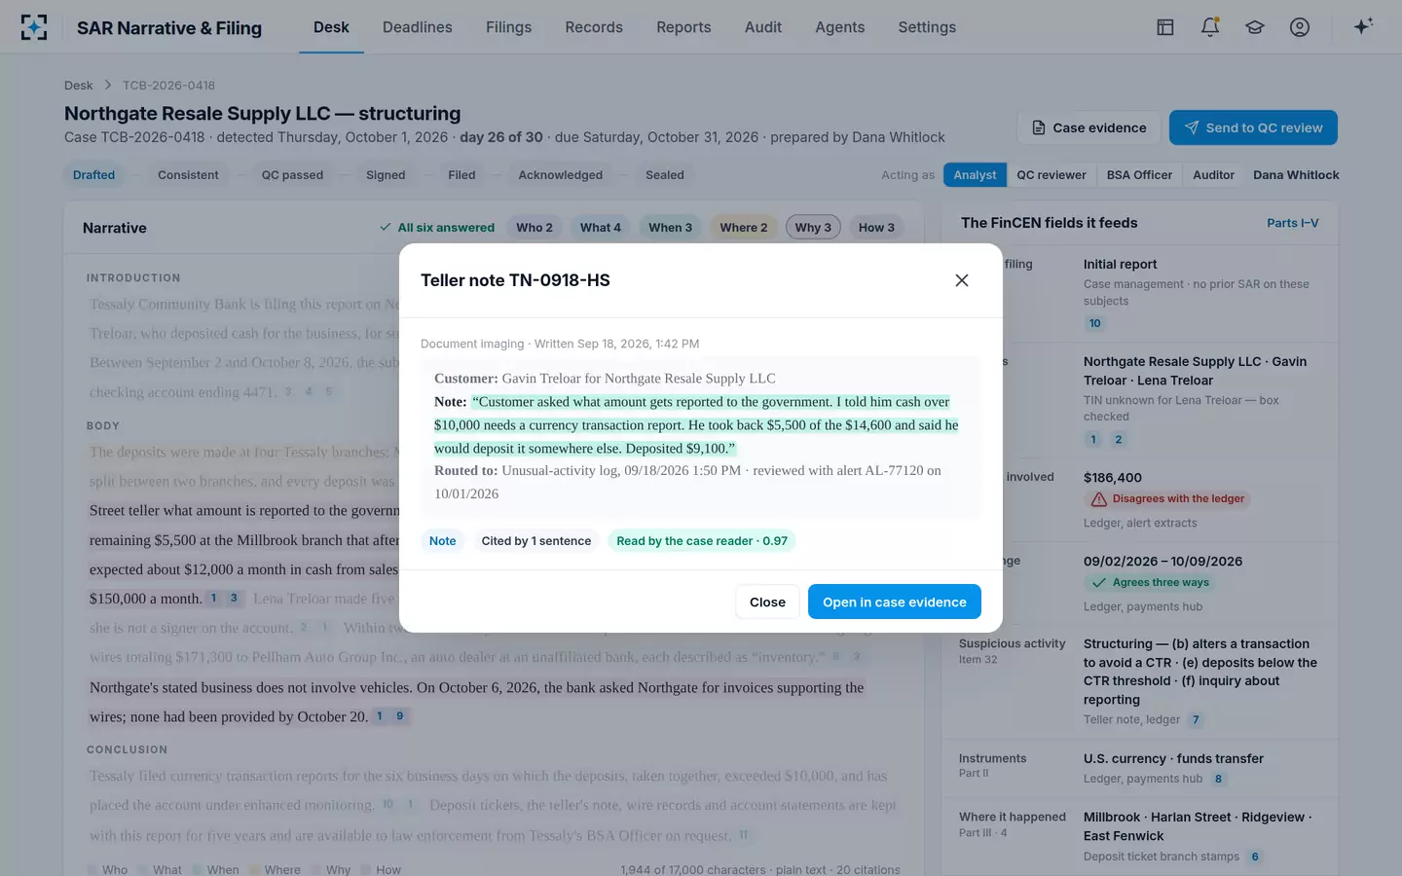Toggle the Why 3 filter chip
Viewport: 1402px width, 876px height.
pos(813,228)
